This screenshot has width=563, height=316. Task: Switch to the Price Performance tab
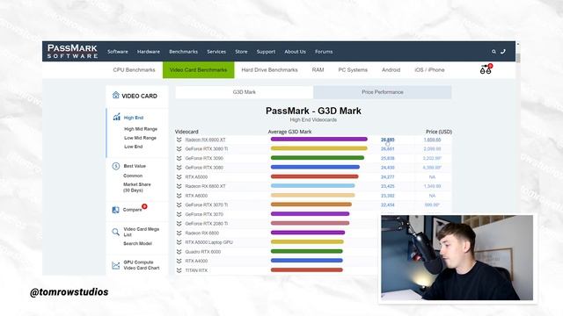[x=383, y=92]
